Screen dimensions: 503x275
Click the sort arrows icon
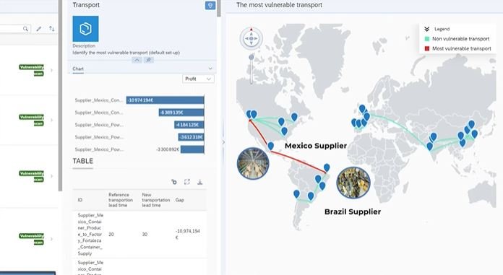point(51,29)
